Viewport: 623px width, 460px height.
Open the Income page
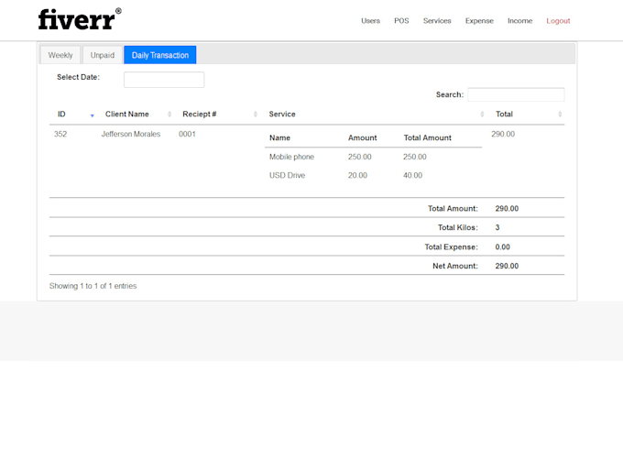[x=519, y=21]
